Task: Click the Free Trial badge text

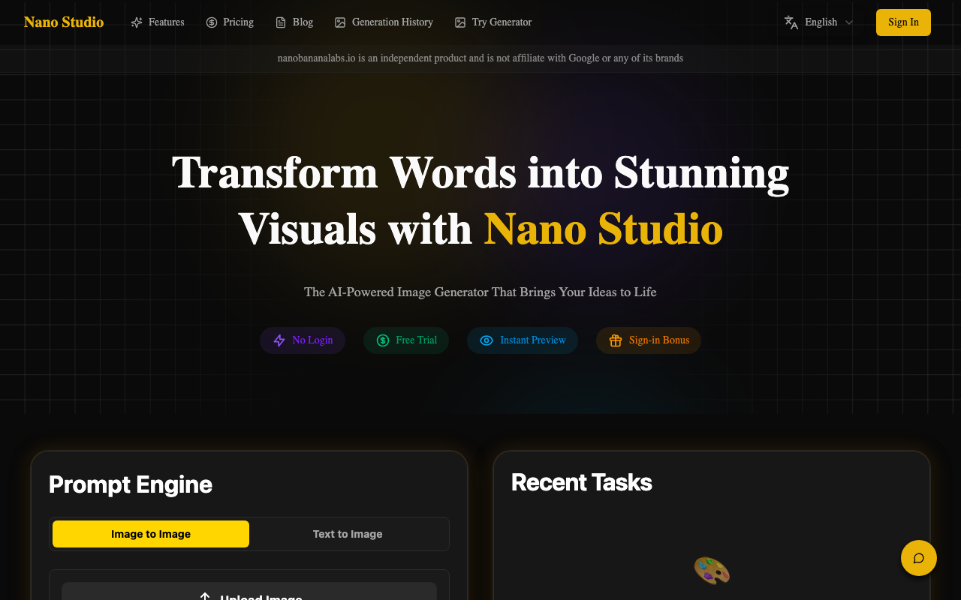Action: (x=416, y=340)
